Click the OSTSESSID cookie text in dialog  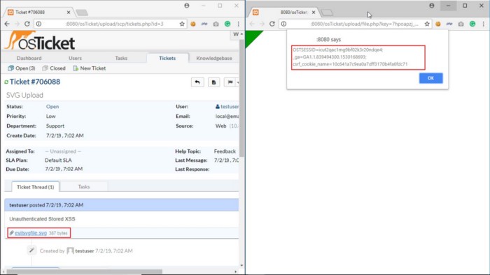pyautogui.click(x=338, y=50)
